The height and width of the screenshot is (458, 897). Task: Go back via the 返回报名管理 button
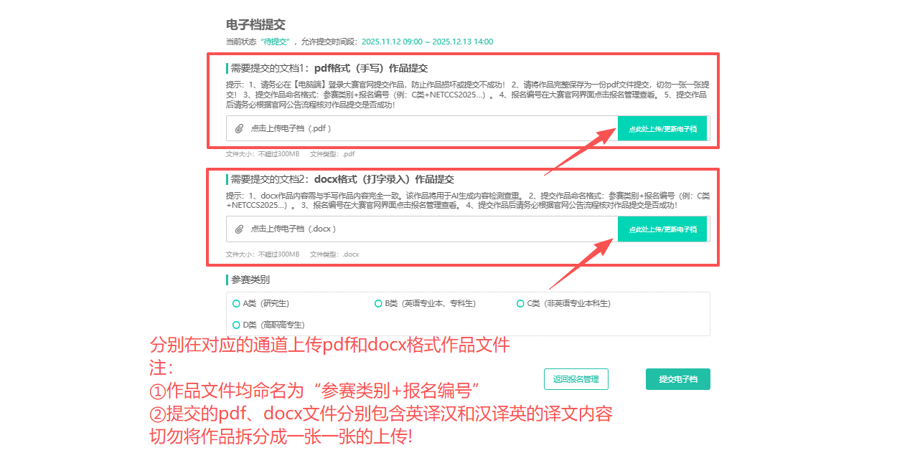[x=576, y=379]
